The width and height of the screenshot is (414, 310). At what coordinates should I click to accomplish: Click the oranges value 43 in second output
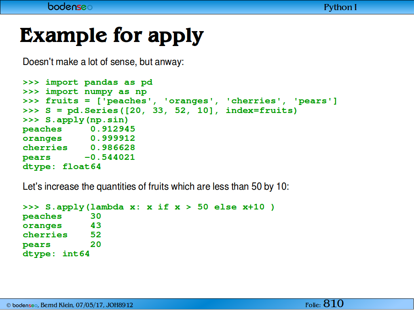[95, 225]
